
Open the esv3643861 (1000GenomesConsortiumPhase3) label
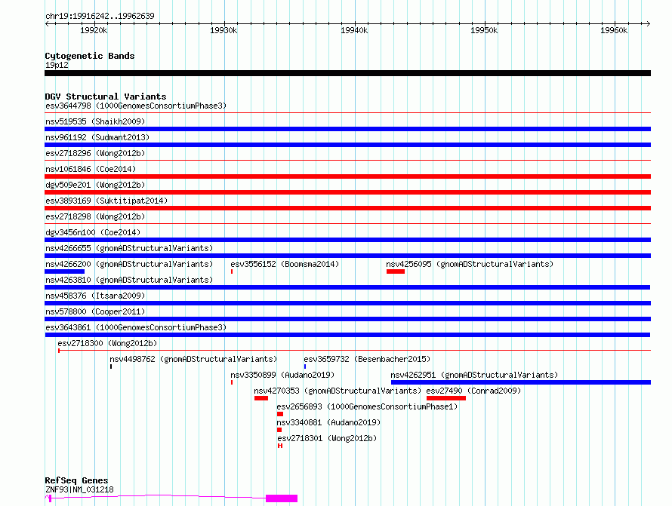tap(136, 327)
